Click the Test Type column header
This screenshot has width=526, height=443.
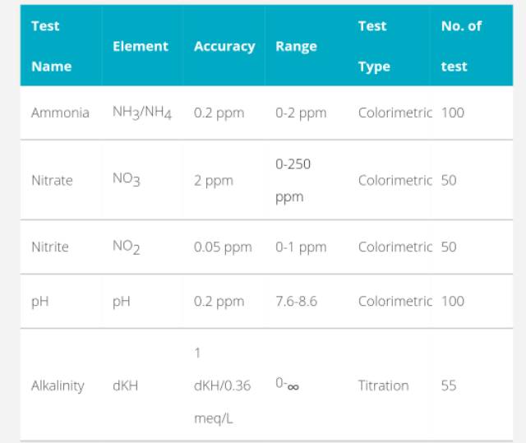coord(375,46)
